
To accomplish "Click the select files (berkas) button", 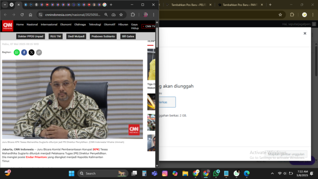I will coord(167,102).
